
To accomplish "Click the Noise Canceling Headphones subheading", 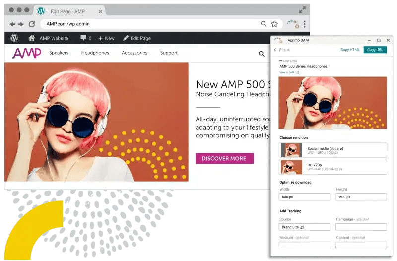I will pyautogui.click(x=233, y=94).
